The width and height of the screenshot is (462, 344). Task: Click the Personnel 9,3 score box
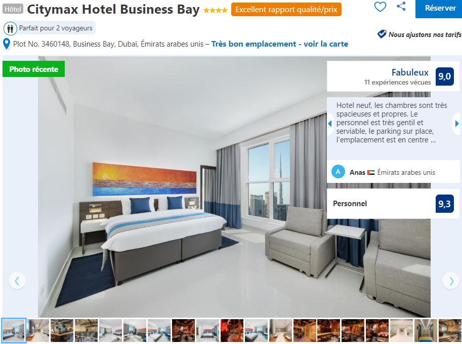point(393,204)
